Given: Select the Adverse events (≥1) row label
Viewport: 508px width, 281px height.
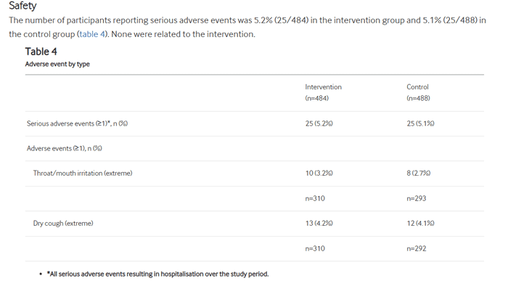Looking at the screenshot, I should [x=64, y=148].
